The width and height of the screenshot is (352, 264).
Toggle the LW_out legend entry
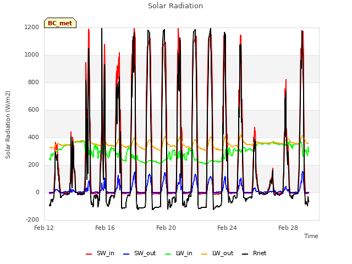217,253
